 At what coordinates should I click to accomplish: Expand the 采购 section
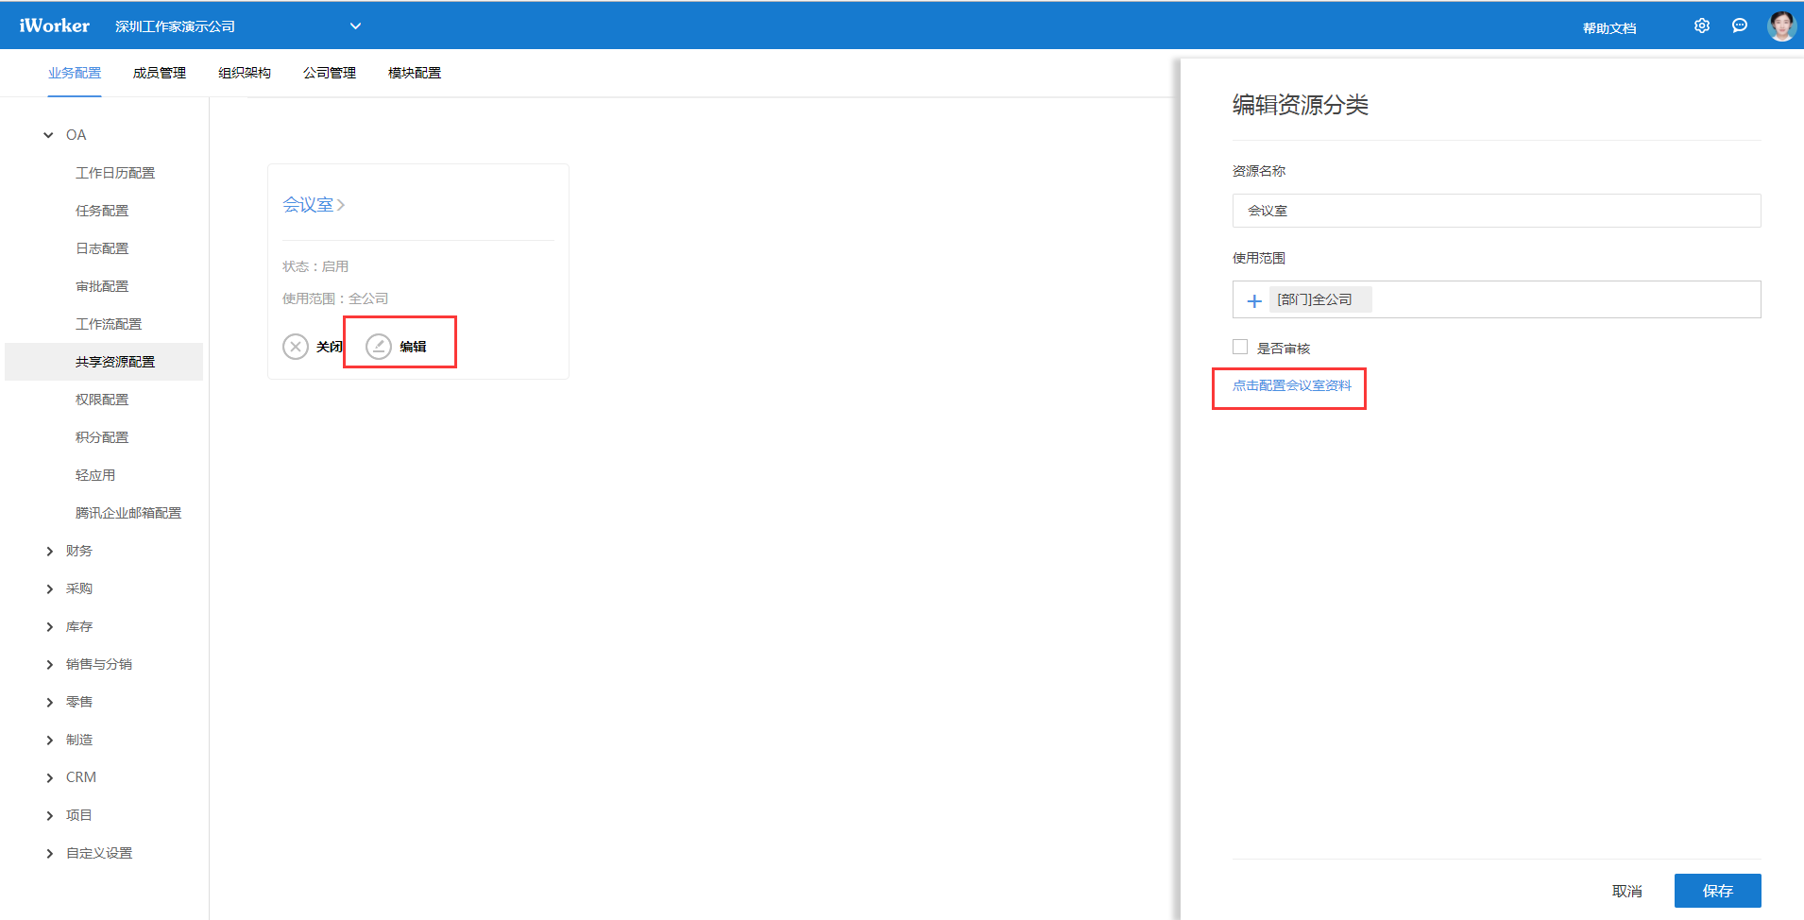[49, 588]
